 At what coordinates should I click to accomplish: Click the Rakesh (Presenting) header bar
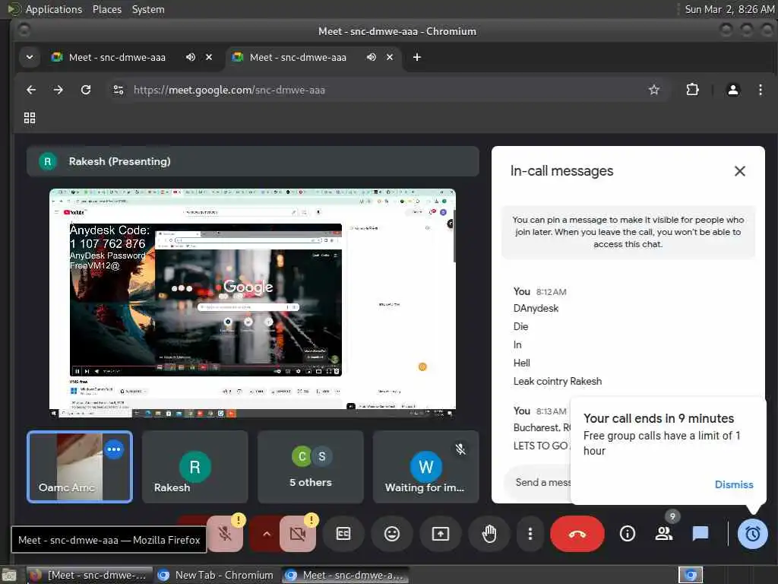pyautogui.click(x=252, y=161)
